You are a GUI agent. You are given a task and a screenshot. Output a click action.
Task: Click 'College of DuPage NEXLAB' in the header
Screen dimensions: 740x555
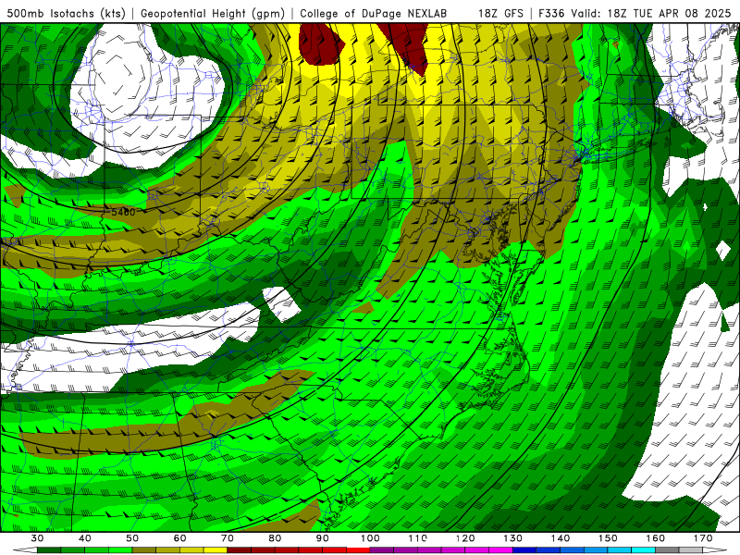click(x=373, y=13)
